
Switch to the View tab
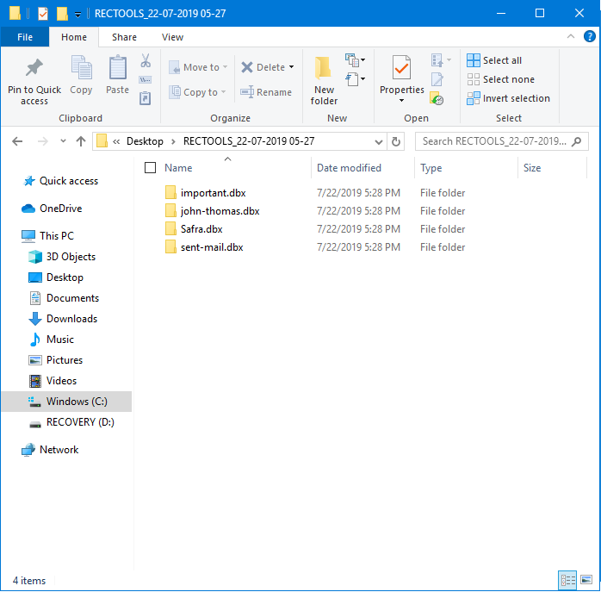[x=172, y=37]
